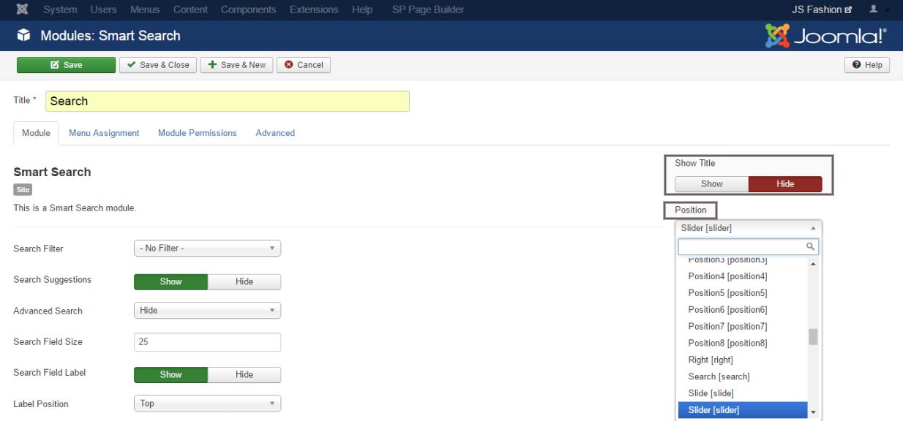The height and width of the screenshot is (421, 903).
Task: Select Position7 [position7] option
Action: pyautogui.click(x=742, y=327)
